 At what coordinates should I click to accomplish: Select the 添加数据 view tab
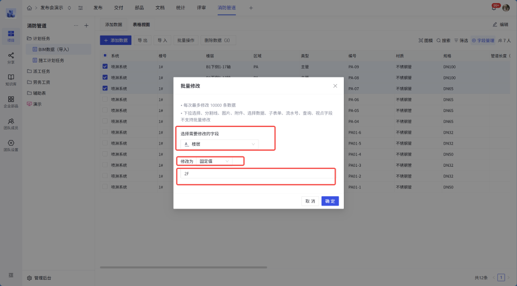tap(114, 24)
